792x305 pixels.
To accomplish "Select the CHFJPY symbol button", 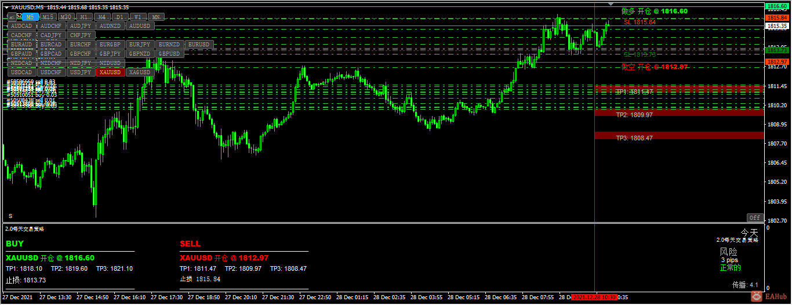I will 81,35.
